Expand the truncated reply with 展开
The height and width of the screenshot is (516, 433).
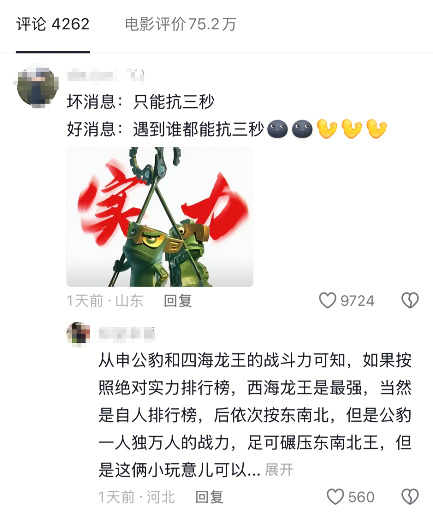click(x=279, y=469)
